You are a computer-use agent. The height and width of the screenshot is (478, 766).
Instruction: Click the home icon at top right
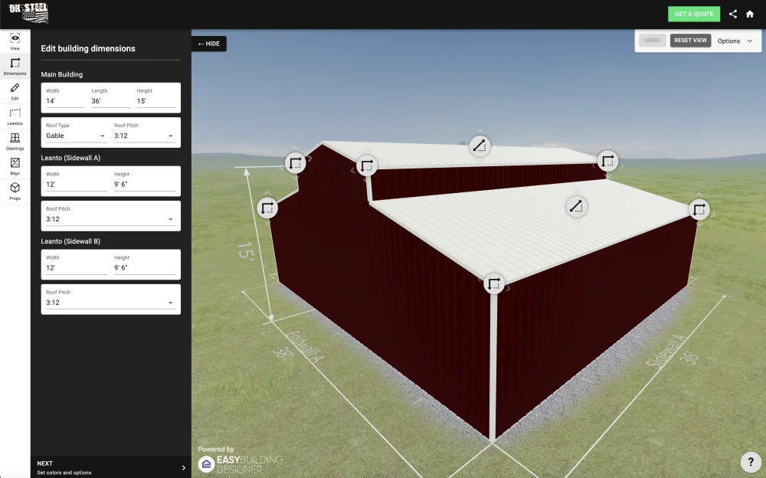tap(750, 14)
